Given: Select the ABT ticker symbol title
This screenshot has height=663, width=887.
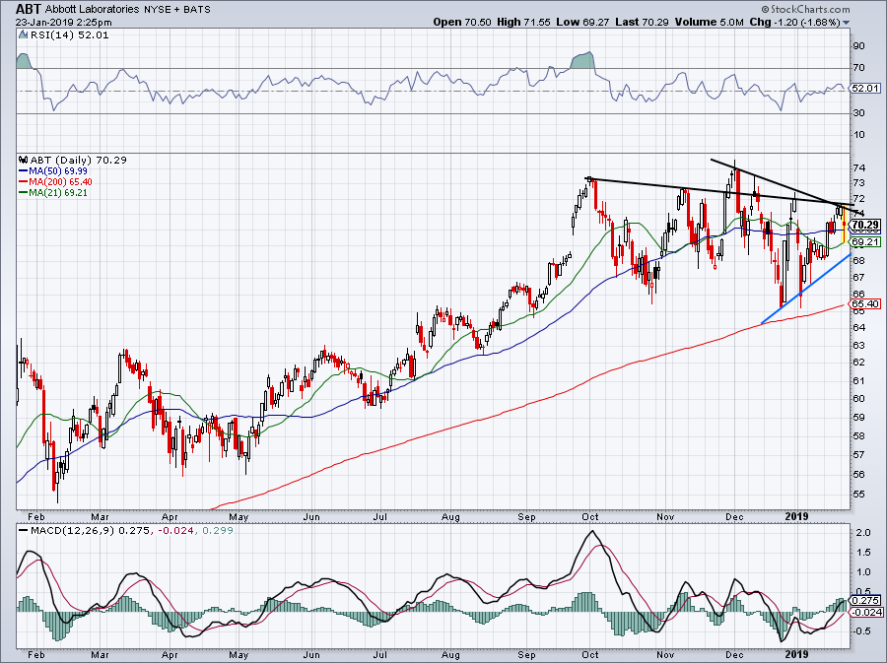Looking at the screenshot, I should (x=28, y=9).
